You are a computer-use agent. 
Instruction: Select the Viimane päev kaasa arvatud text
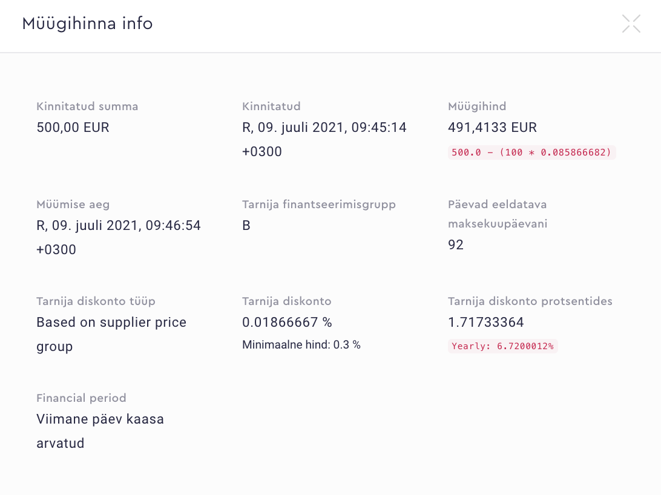(x=100, y=431)
